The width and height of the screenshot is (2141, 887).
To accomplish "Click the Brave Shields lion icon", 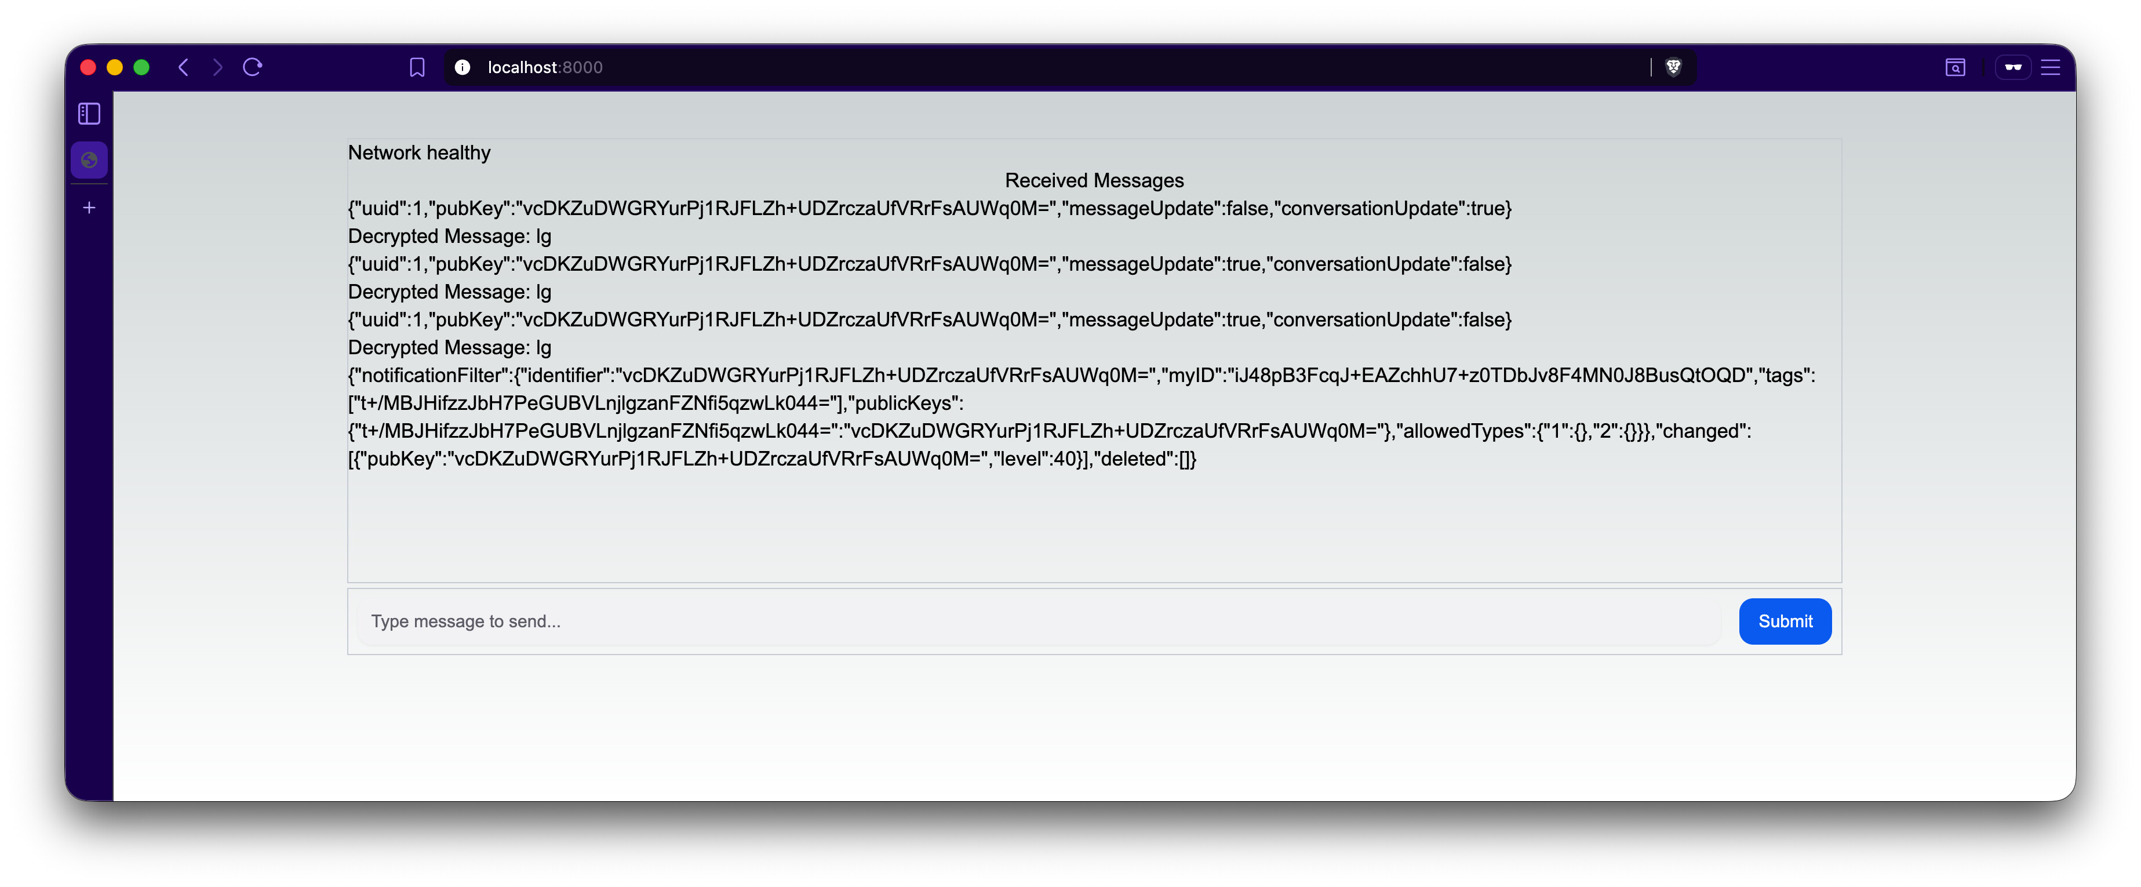I will [1673, 67].
